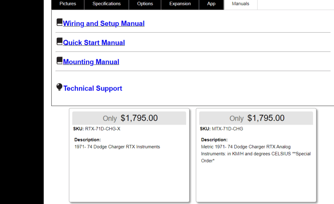Select the Options tab
This screenshot has height=204, width=334.
coord(145,4)
